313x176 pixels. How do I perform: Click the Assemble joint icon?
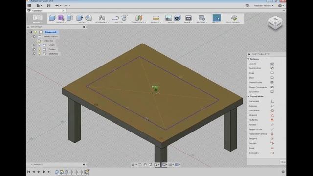102,18
